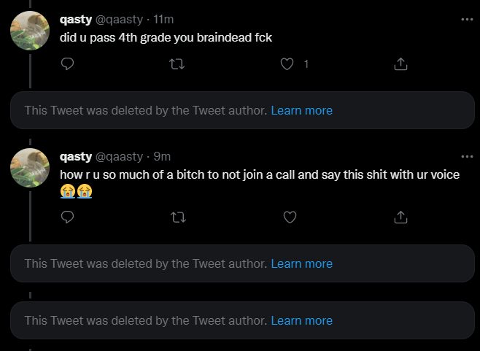Viewport: 480px width, 351px height.
Task: Open more options on the 9m tweet
Action: click(x=467, y=157)
